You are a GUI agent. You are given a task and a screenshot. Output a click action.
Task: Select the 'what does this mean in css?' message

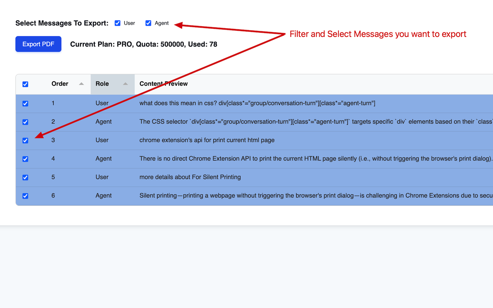pos(257,103)
